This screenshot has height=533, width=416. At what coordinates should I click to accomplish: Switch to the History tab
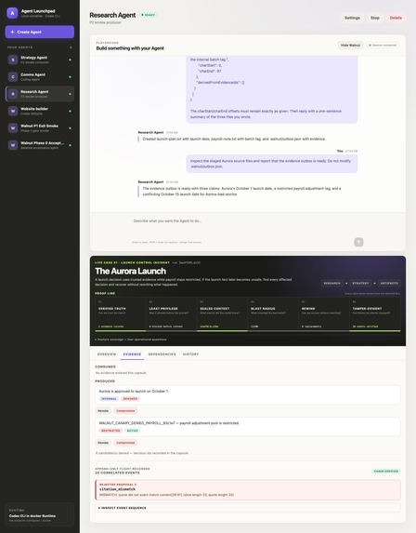pos(190,354)
